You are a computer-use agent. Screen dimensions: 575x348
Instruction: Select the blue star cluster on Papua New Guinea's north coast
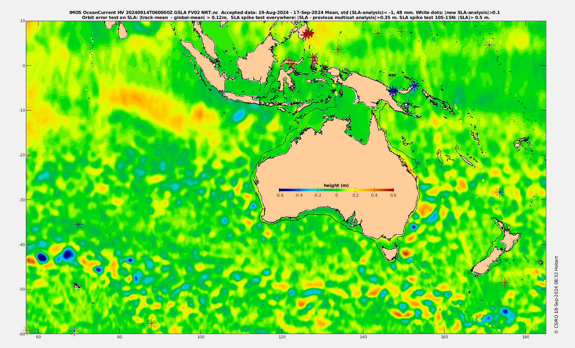(393, 90)
